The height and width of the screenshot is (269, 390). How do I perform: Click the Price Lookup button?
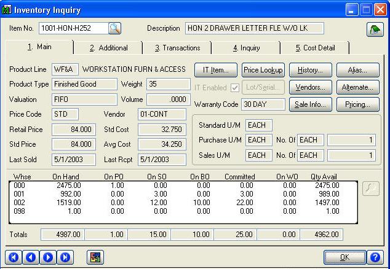point(263,70)
